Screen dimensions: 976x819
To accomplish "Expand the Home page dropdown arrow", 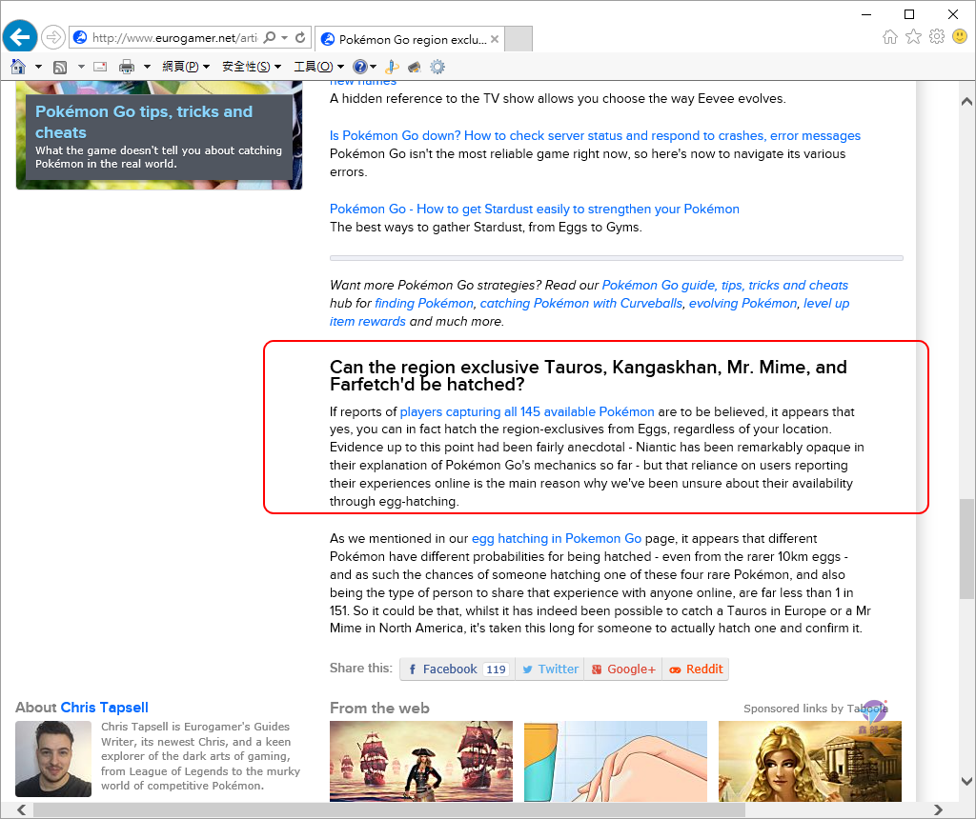I will pyautogui.click(x=38, y=67).
